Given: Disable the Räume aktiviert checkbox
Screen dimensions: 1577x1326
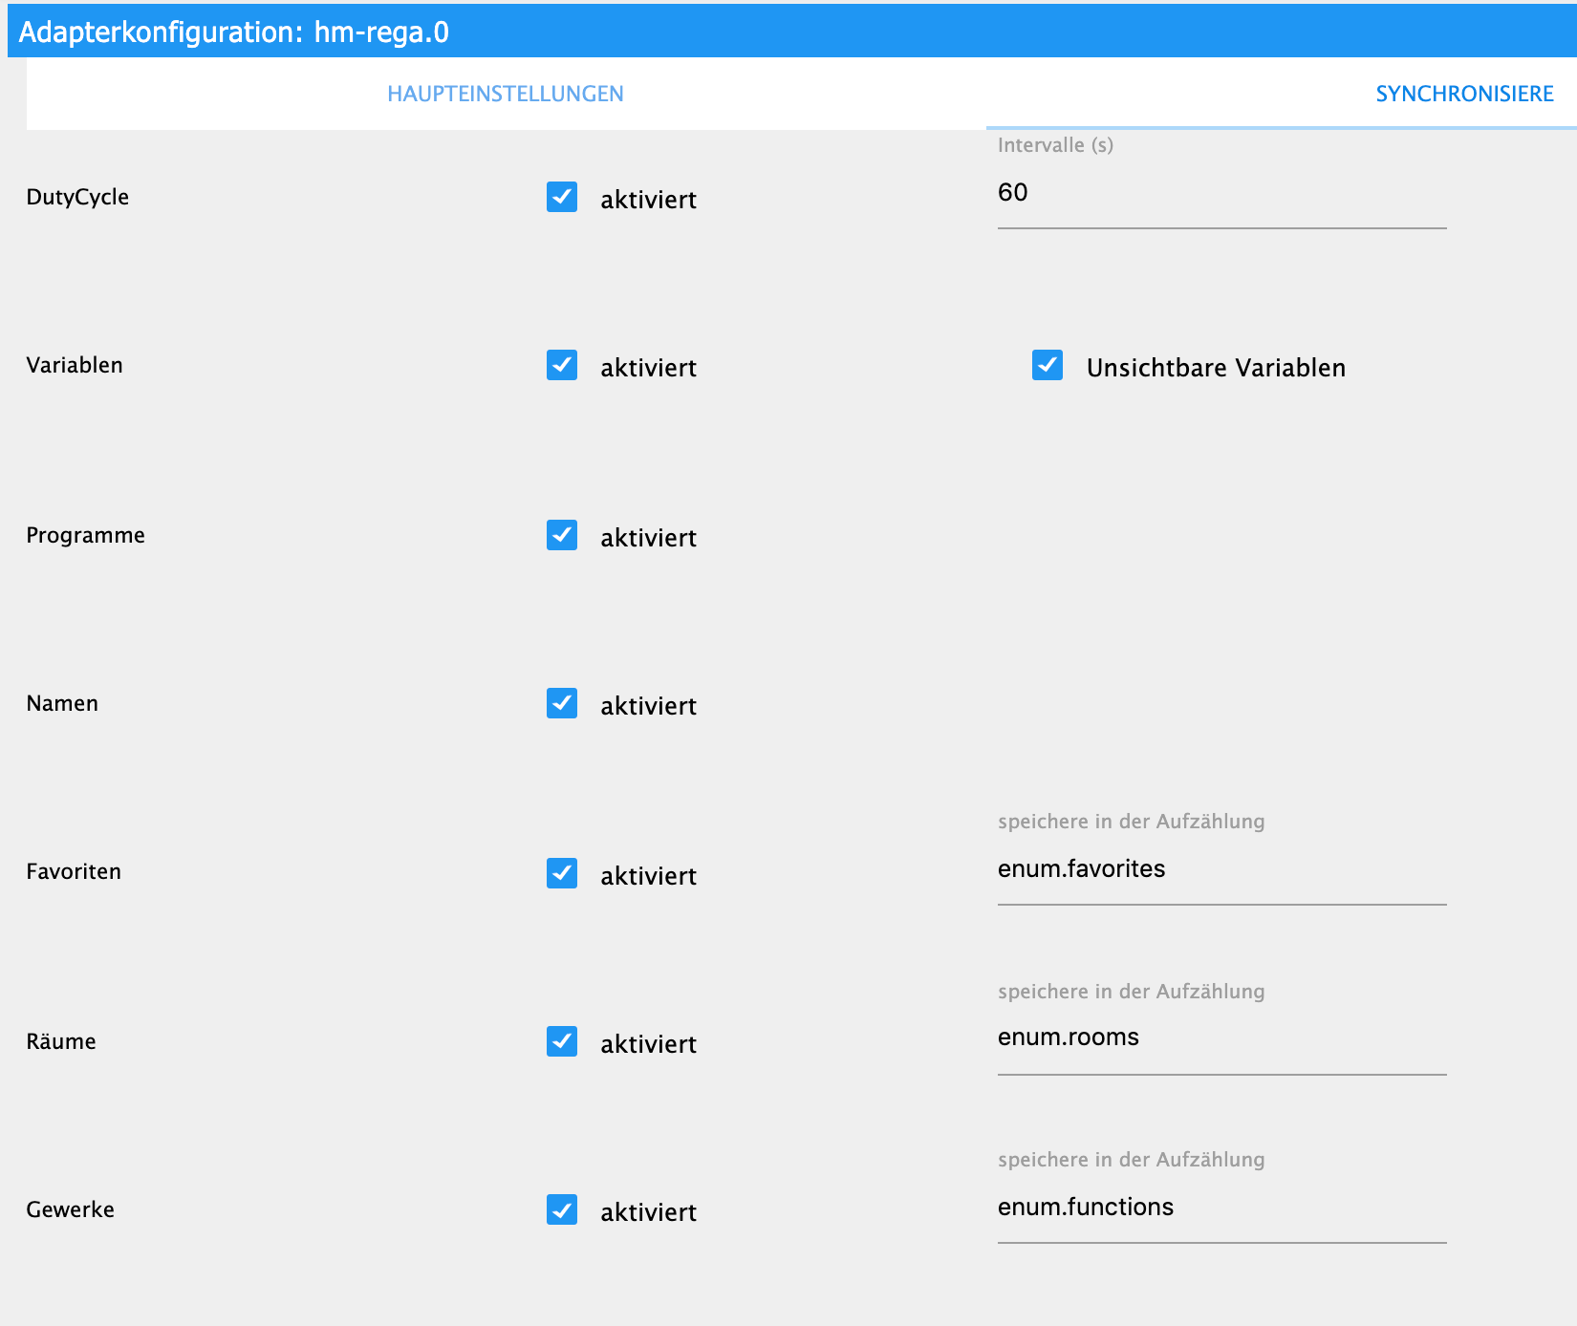Looking at the screenshot, I should [x=562, y=1041].
